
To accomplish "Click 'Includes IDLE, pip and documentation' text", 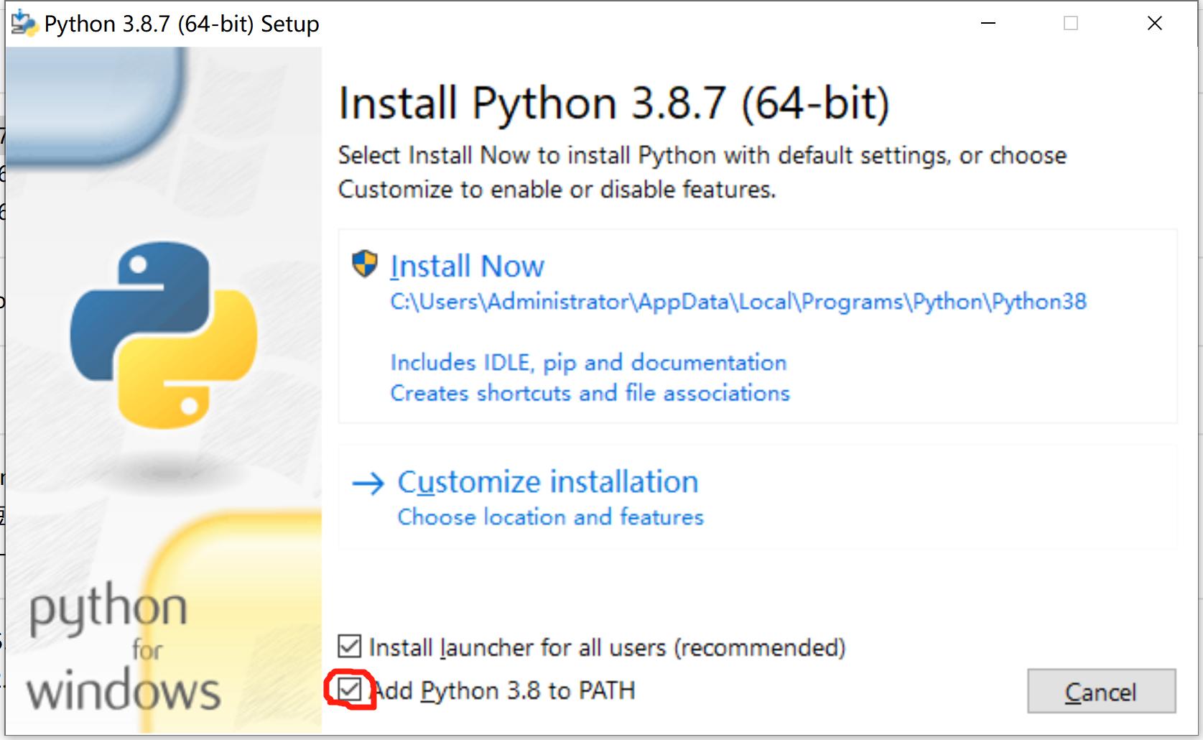I will click(587, 363).
